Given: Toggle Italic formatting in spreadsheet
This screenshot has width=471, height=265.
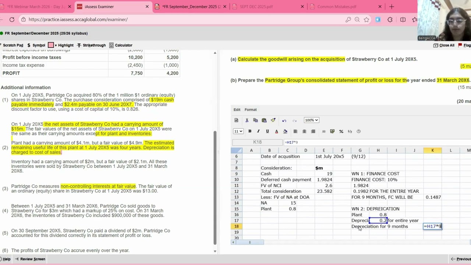Looking at the screenshot, I should [258, 131].
